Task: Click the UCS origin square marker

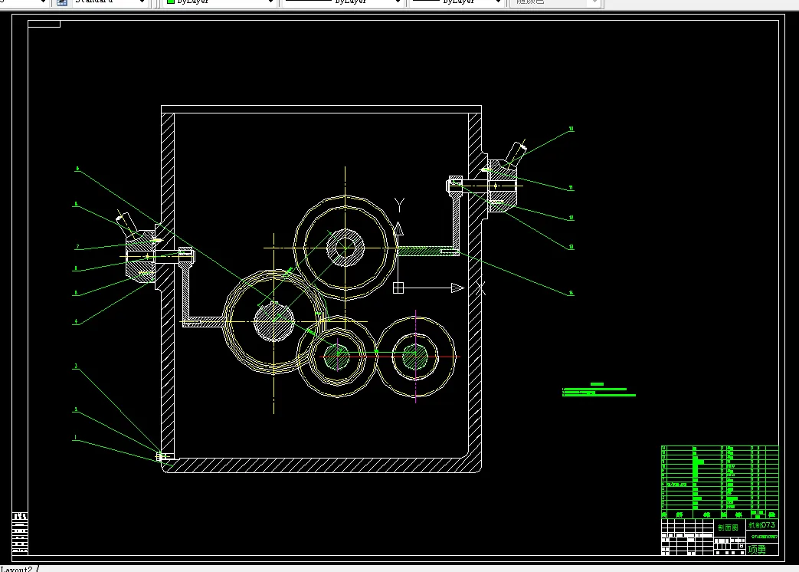Action: [x=398, y=288]
